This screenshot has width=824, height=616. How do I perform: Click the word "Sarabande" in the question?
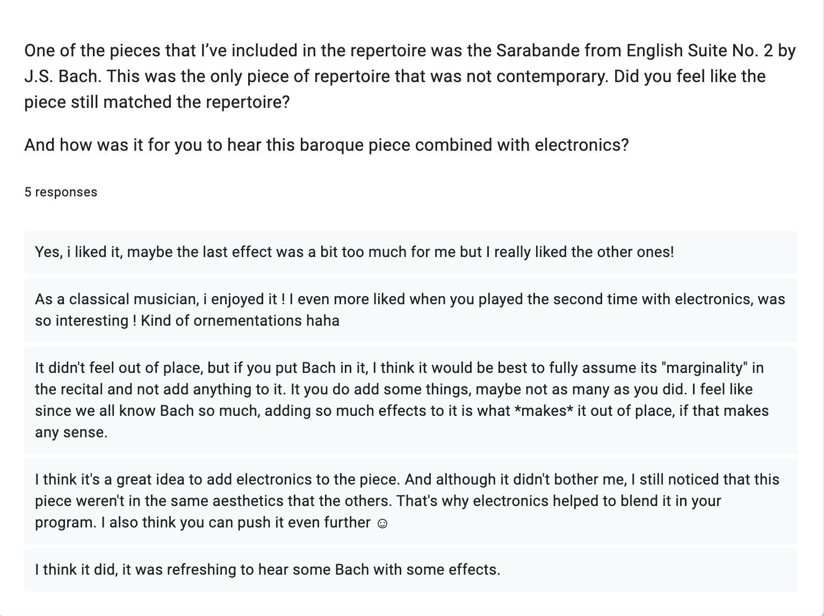coord(537,50)
